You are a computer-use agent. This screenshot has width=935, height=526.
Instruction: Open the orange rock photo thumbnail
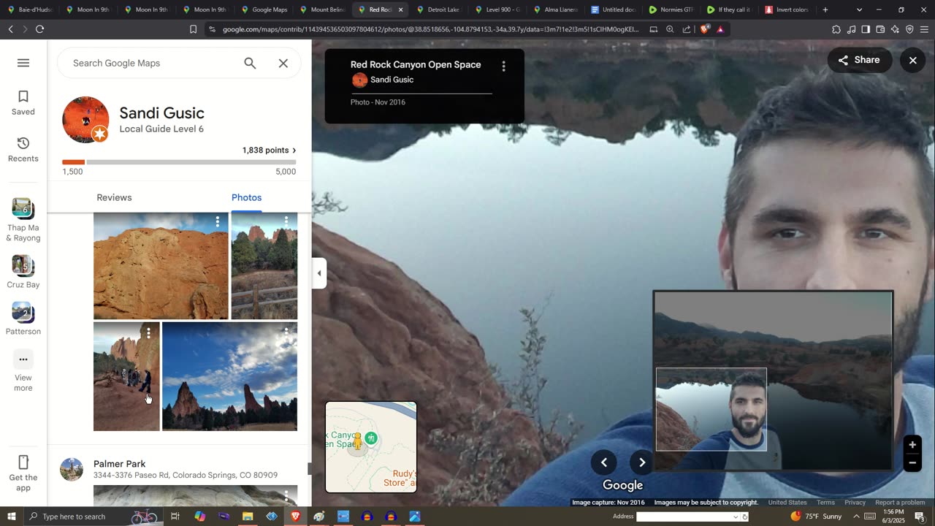161,266
